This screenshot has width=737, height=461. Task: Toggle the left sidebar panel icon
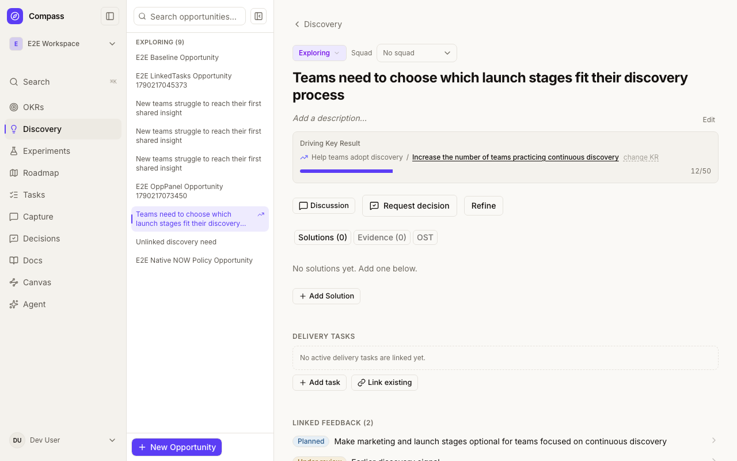pyautogui.click(x=110, y=16)
